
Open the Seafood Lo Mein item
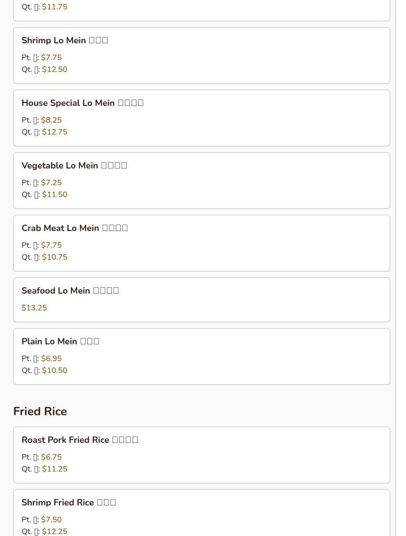[x=70, y=291]
